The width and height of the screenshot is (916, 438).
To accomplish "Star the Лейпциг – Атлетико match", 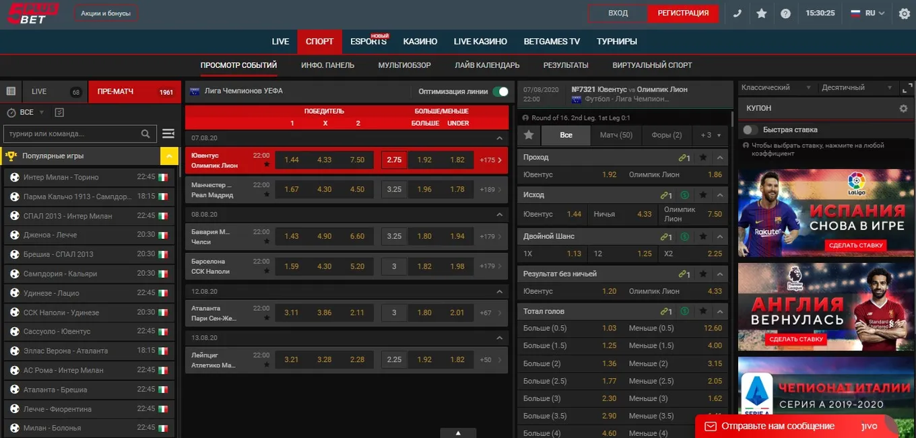I will (267, 365).
